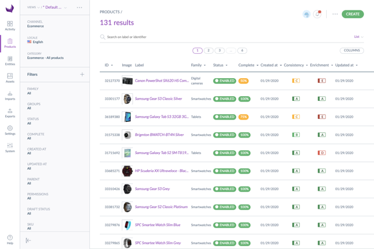This screenshot has height=249, width=374.
Task: Click the Help icon
Action: tap(10, 239)
